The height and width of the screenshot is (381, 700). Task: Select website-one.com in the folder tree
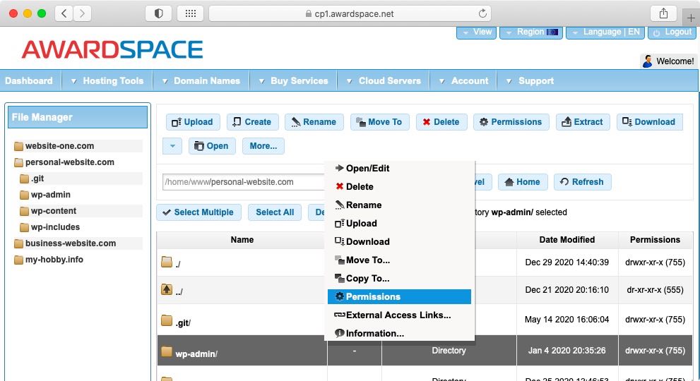59,146
